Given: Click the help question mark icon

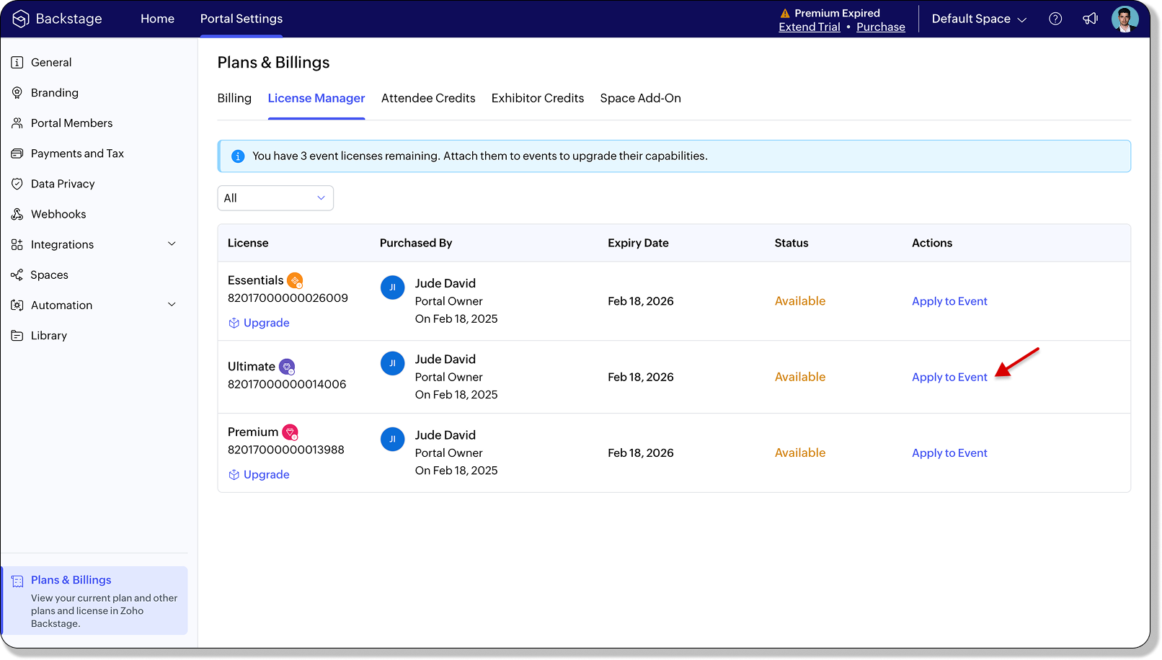Looking at the screenshot, I should point(1055,19).
